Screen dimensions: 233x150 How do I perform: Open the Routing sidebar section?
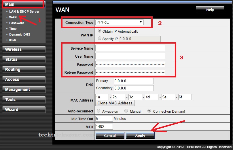tap(24, 70)
